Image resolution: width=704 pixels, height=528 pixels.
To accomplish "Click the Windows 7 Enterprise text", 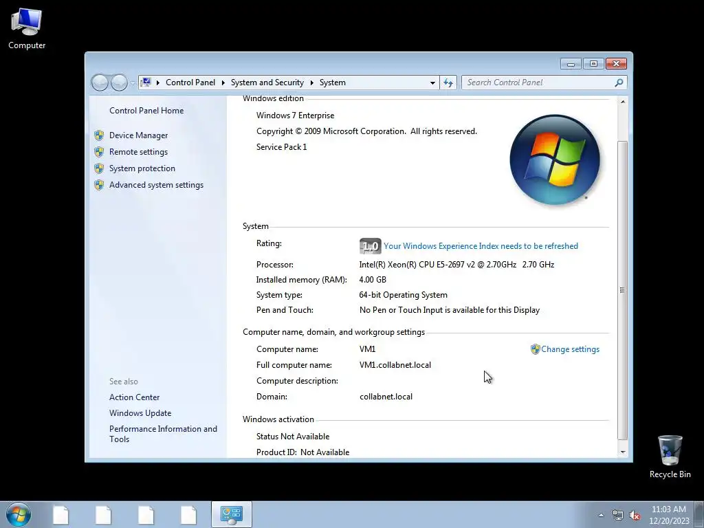I will click(296, 115).
